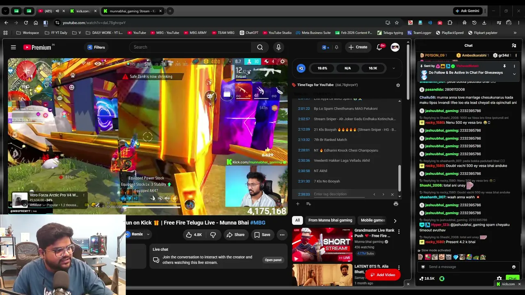525x295 pixels.
Task: Expand the vidIQ stats chevron
Action: tap(394, 68)
